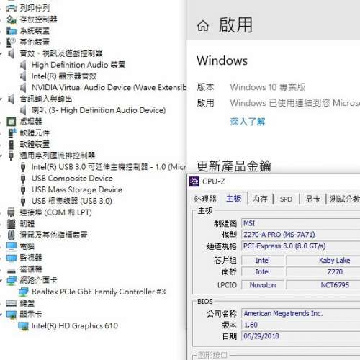The height and width of the screenshot is (360, 360).
Task: Click the firmware (韌體) icon
Action: pos(11,224)
